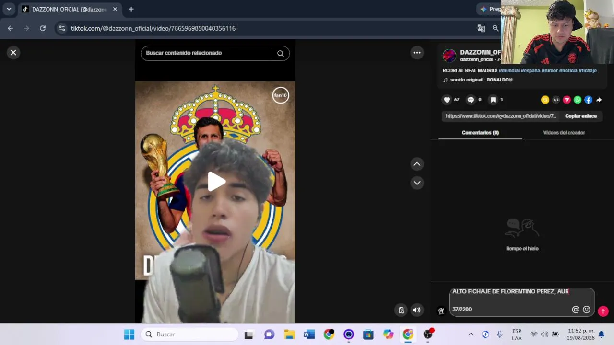614x345 pixels.
Task: Save the video with the bookmark icon
Action: pyautogui.click(x=493, y=100)
